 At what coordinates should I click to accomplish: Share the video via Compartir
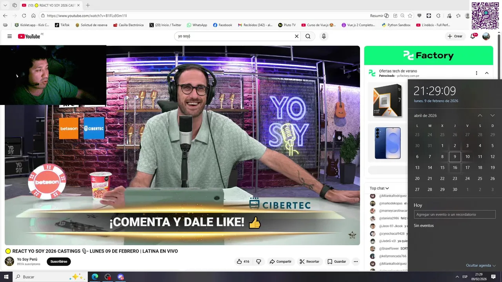[280, 261]
